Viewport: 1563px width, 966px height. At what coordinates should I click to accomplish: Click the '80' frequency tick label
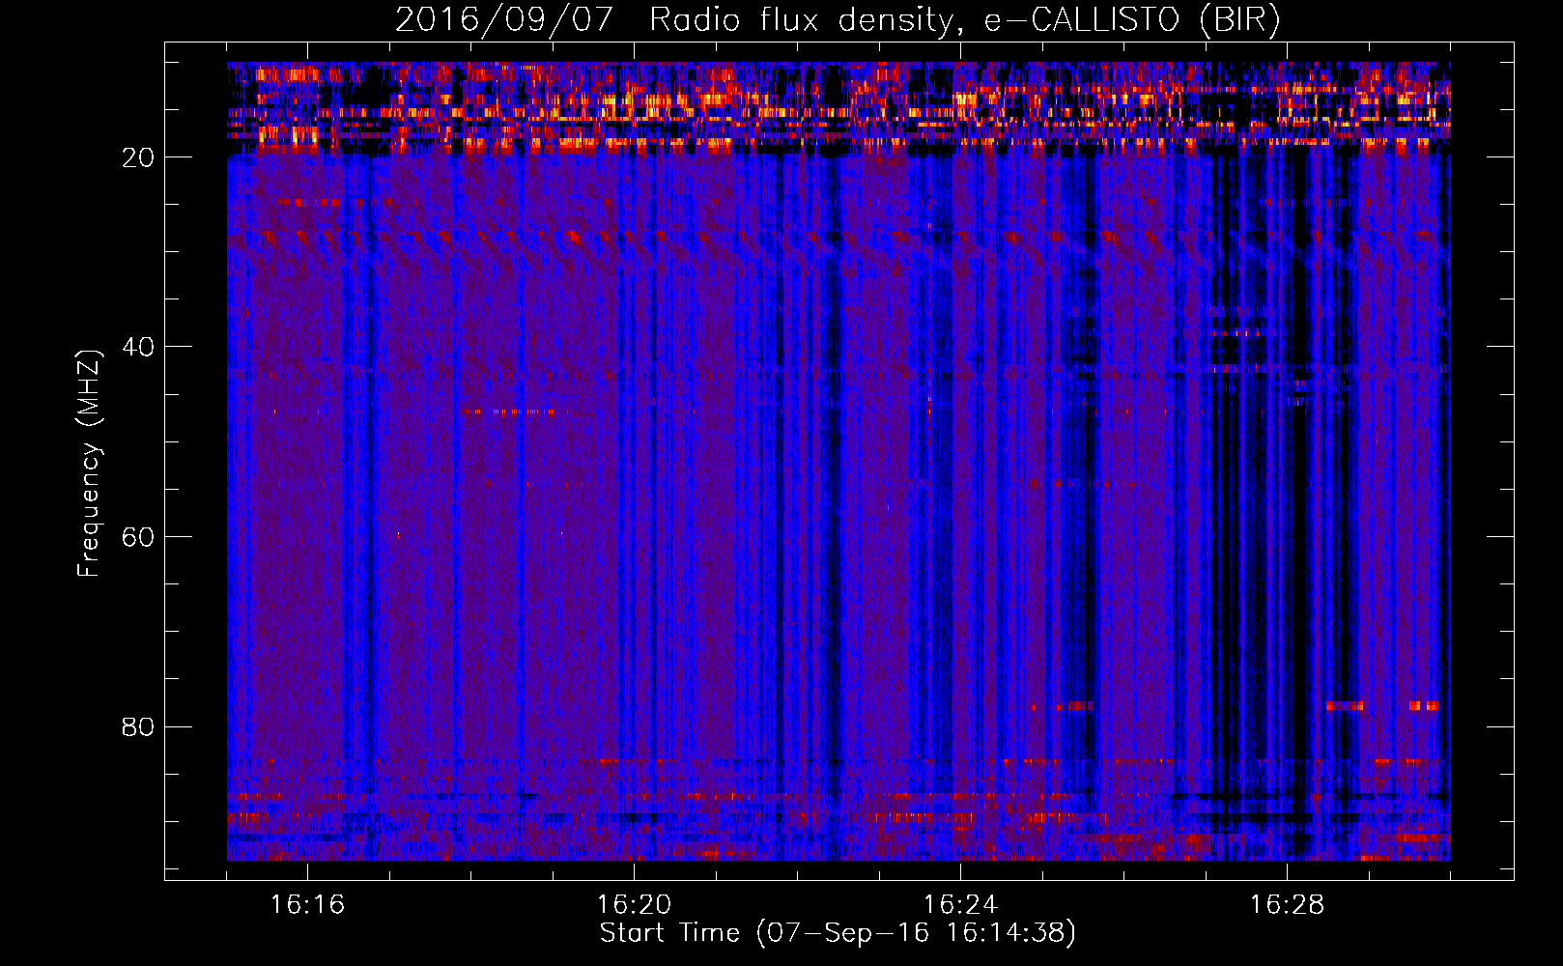pyautogui.click(x=139, y=726)
